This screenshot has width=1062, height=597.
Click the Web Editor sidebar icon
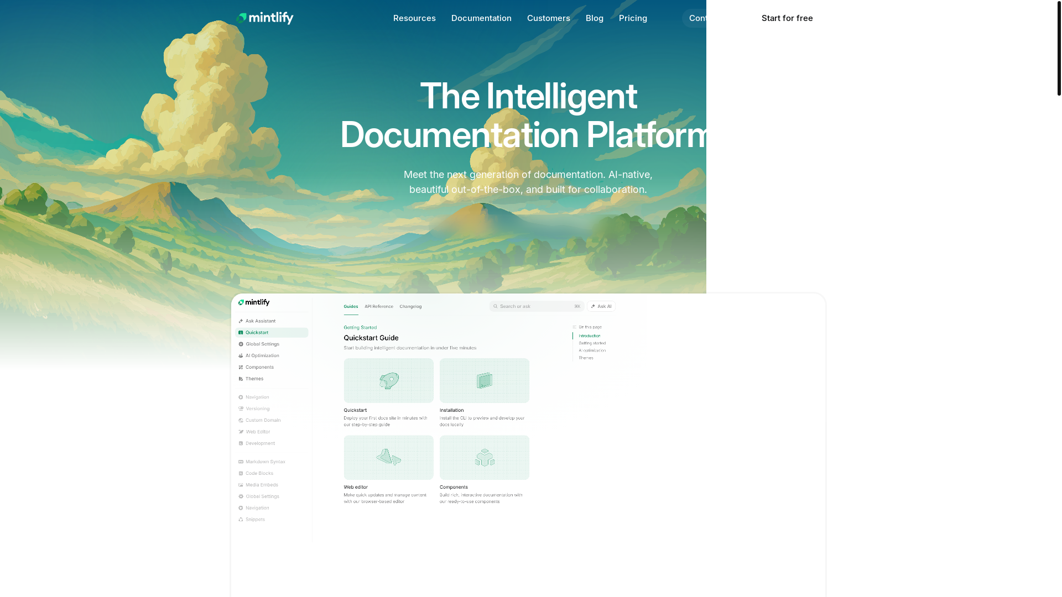tap(241, 432)
